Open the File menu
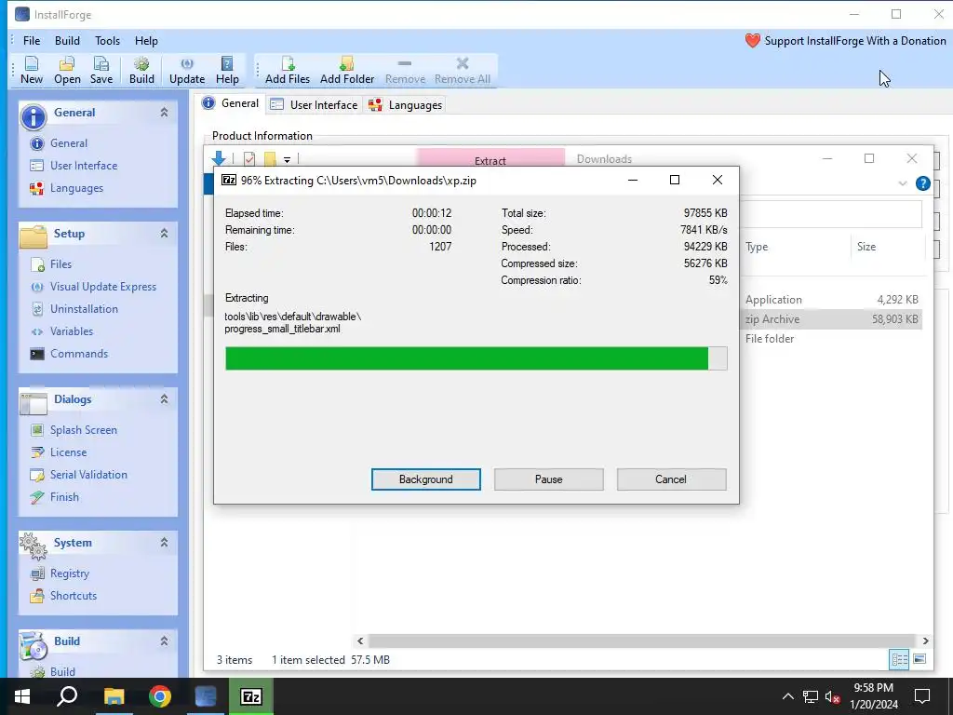The height and width of the screenshot is (715, 953). (x=32, y=41)
